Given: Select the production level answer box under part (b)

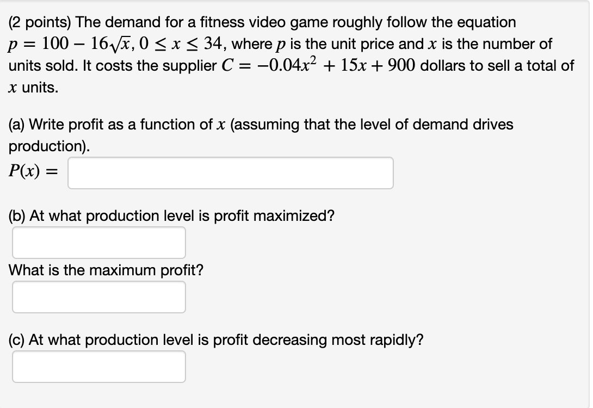Looking at the screenshot, I should (x=98, y=243).
